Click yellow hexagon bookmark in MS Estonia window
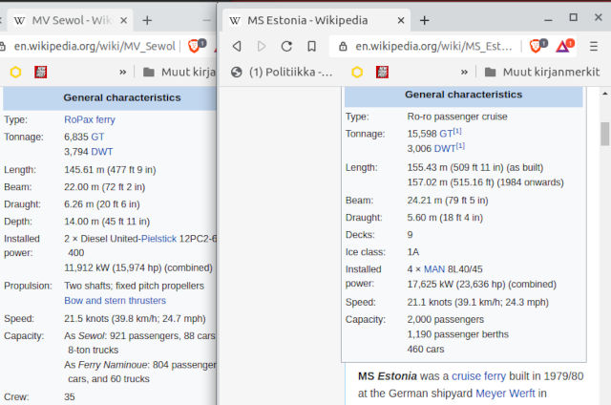611x405 pixels. point(357,72)
